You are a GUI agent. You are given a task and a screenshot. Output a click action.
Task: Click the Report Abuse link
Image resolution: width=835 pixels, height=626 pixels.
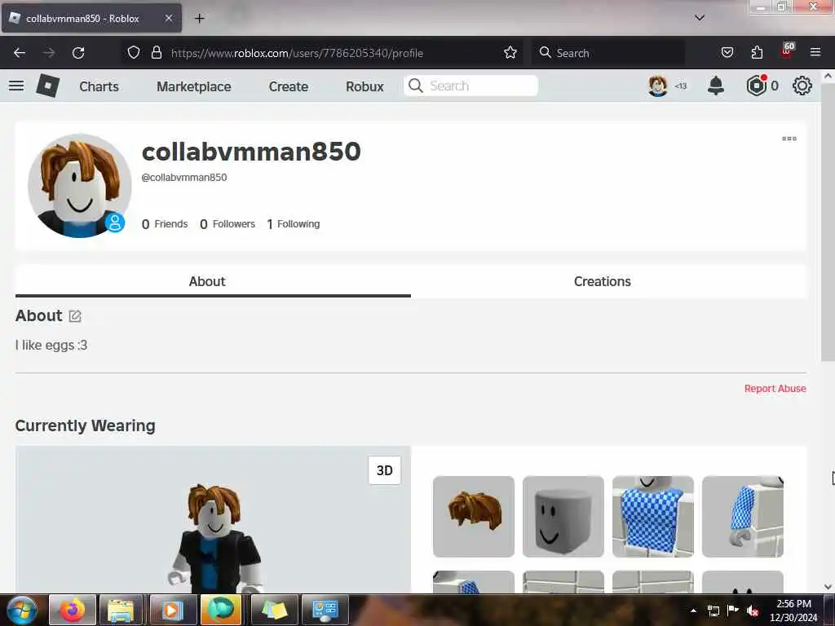click(x=775, y=389)
